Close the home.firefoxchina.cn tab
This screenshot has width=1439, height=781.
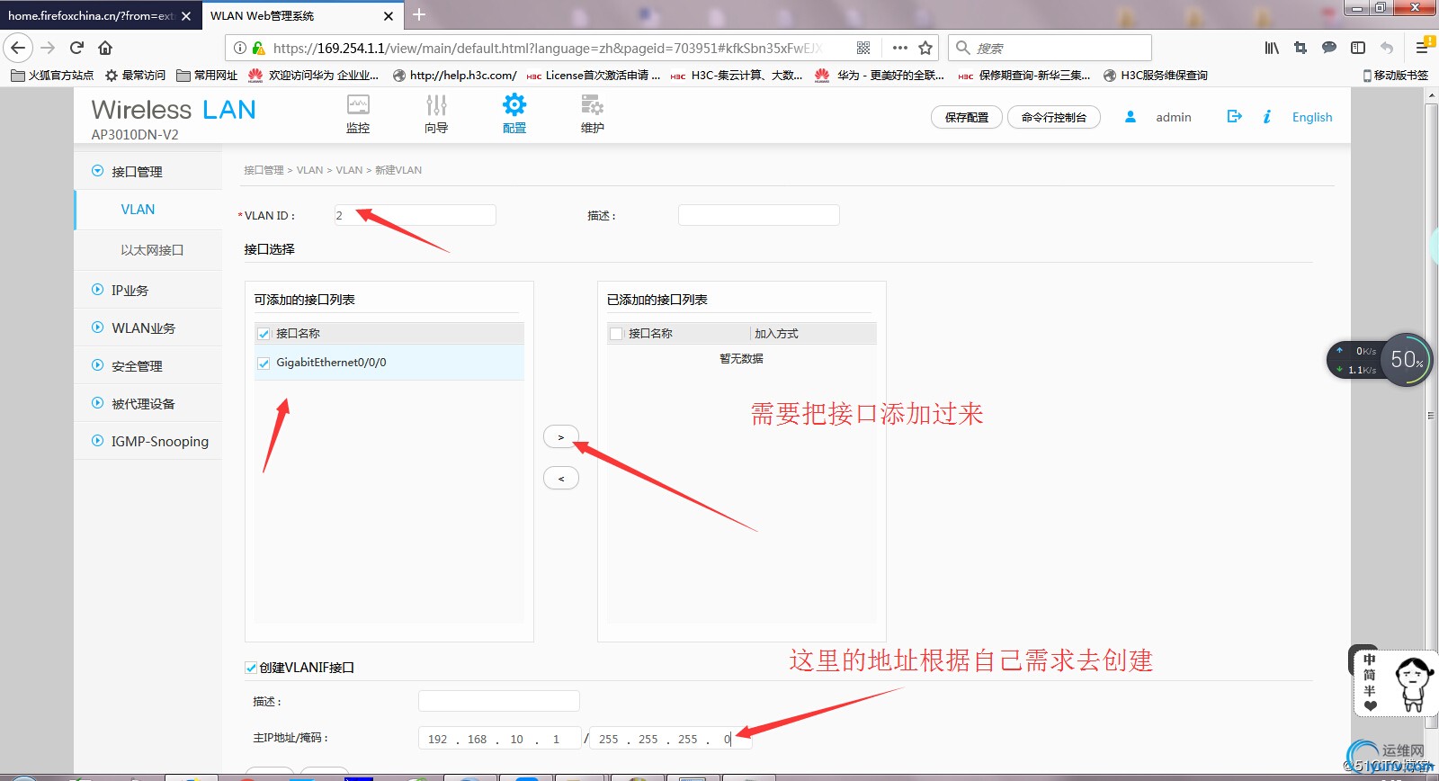pos(186,16)
